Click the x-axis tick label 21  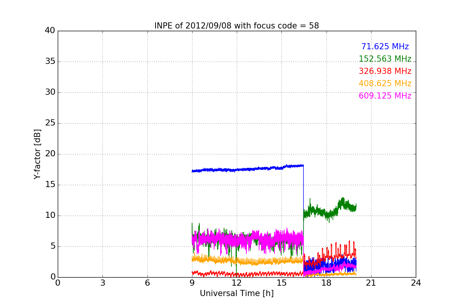(x=371, y=283)
